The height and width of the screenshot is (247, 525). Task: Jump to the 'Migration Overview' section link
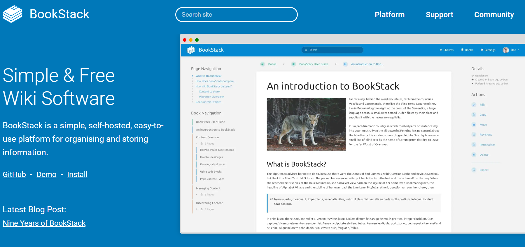point(211,97)
